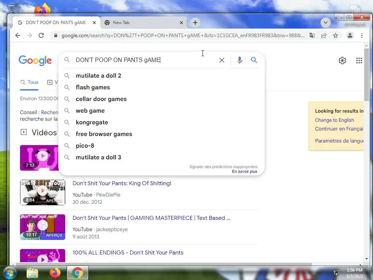Bookmark this page with the star icon
Screen dimensions: 373x280
click(x=335, y=35)
